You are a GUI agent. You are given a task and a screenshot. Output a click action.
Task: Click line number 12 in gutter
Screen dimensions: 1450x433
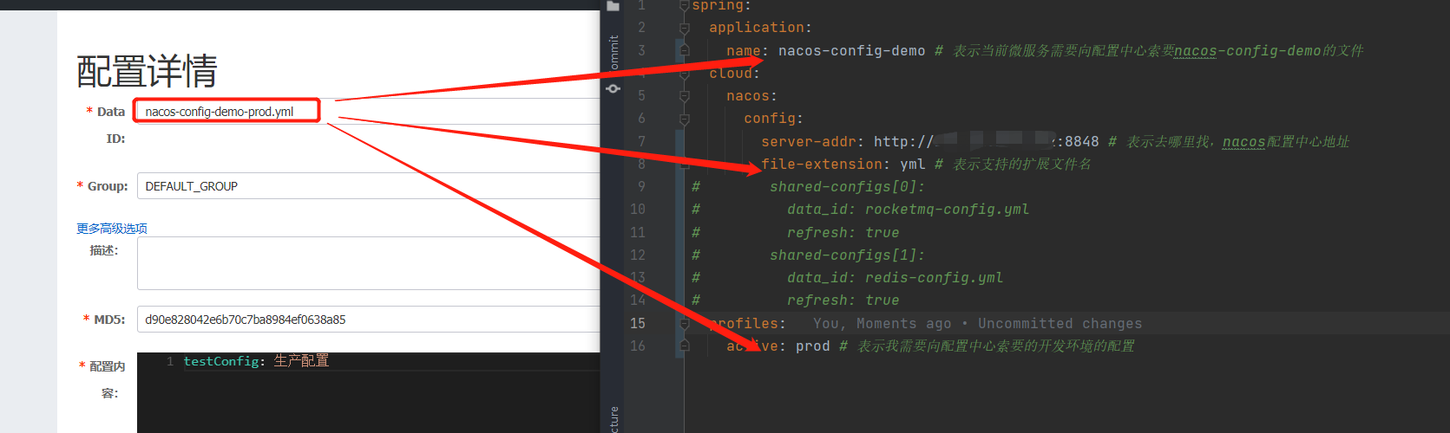click(638, 255)
